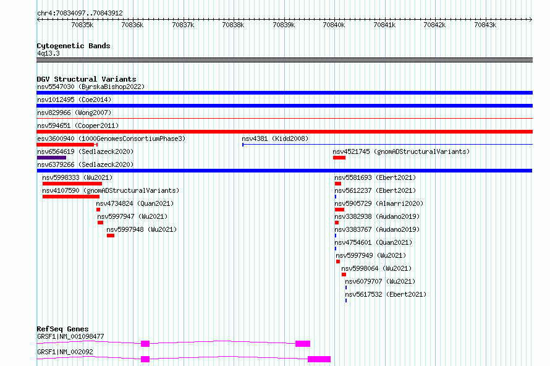Open nsv4381 (Kidd2008) label
Image resolution: width=550 pixels, height=366 pixels.
tap(275, 138)
